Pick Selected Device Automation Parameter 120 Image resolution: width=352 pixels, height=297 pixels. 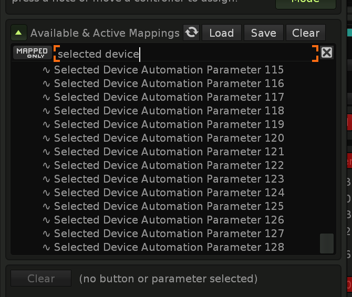click(168, 138)
